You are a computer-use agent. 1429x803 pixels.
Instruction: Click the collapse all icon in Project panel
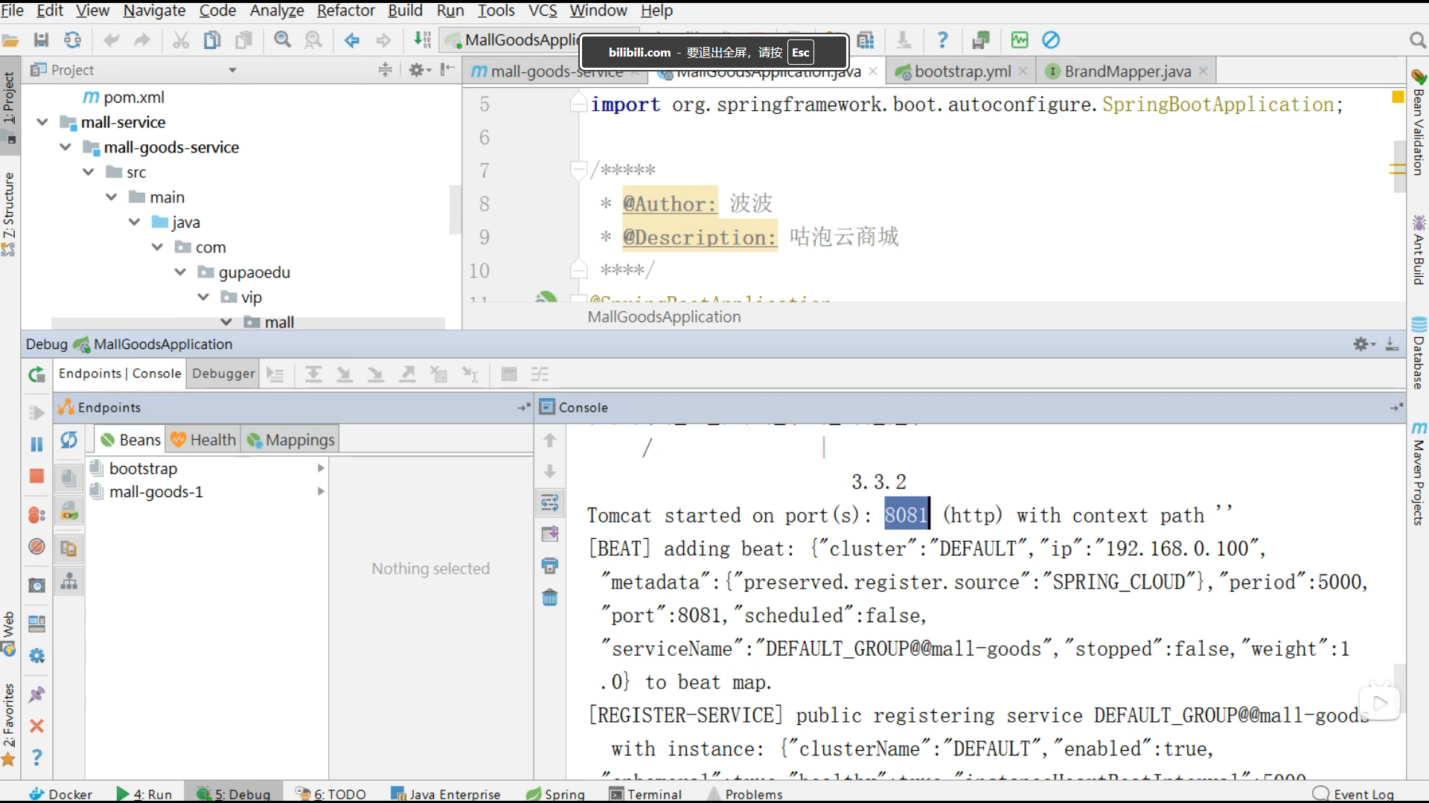point(385,70)
